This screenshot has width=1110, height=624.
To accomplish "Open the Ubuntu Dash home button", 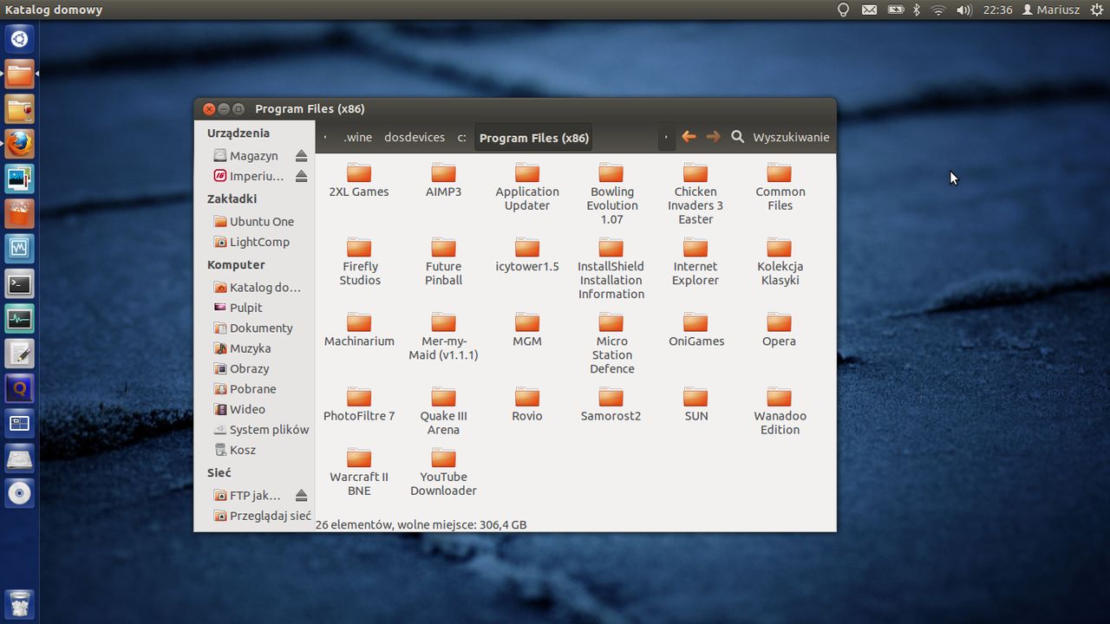I will pos(19,39).
